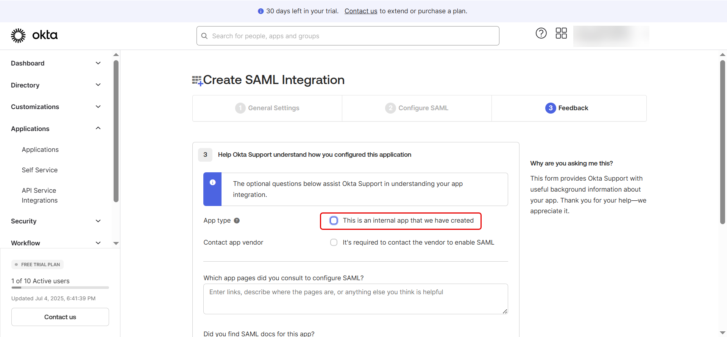
Task: Click the trial info icon in banner
Action: click(x=261, y=11)
